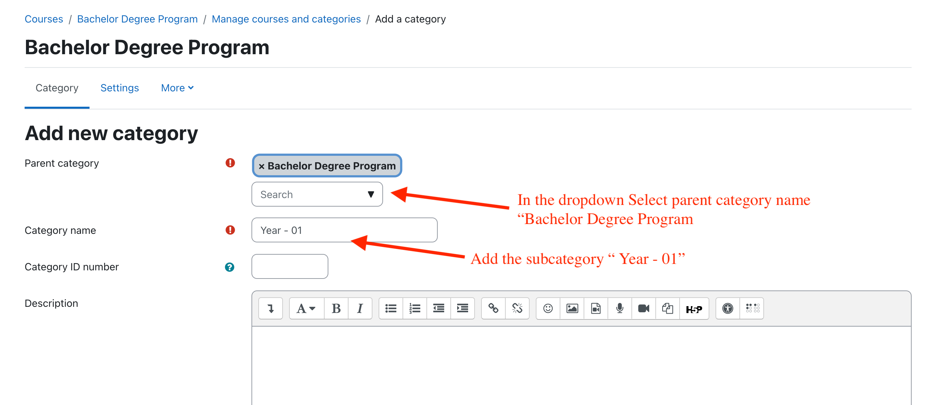The image size is (927, 405).
Task: Open the emoji picker icon
Action: (x=548, y=309)
